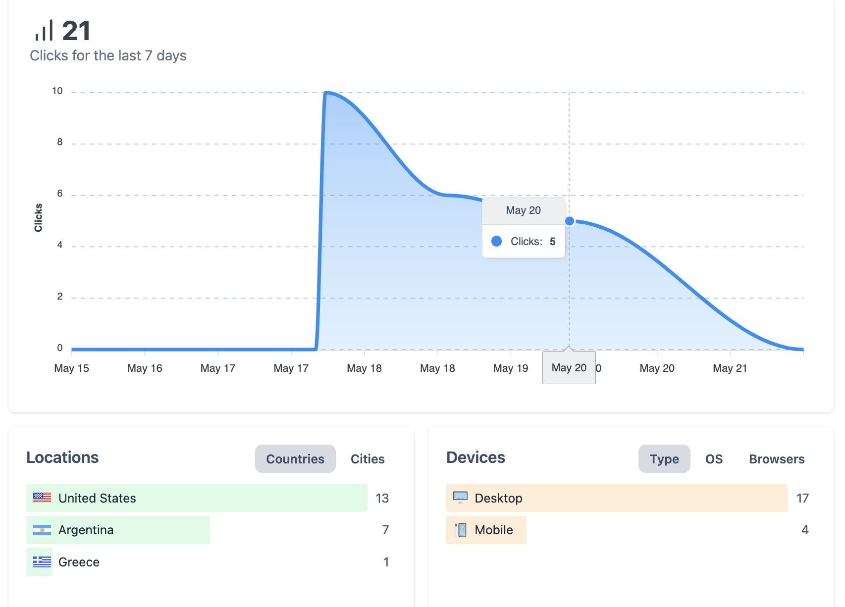Select the blue data point on the chart line
This screenshot has width=845, height=607.
570,221
